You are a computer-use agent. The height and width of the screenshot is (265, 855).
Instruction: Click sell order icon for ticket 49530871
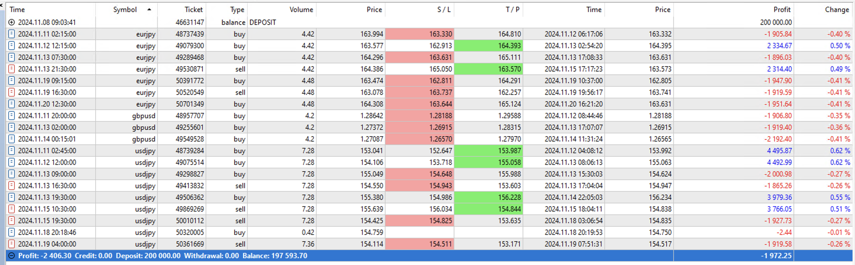pos(12,69)
